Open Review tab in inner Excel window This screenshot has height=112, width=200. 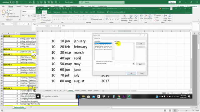point(76,12)
